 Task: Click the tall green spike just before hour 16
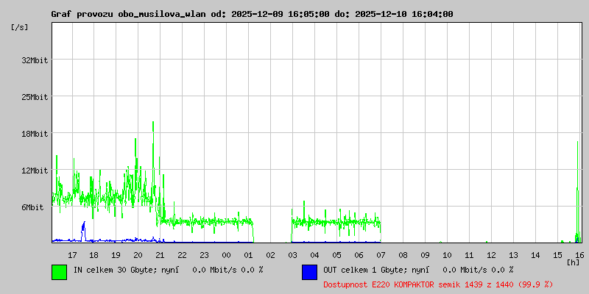(x=578, y=191)
